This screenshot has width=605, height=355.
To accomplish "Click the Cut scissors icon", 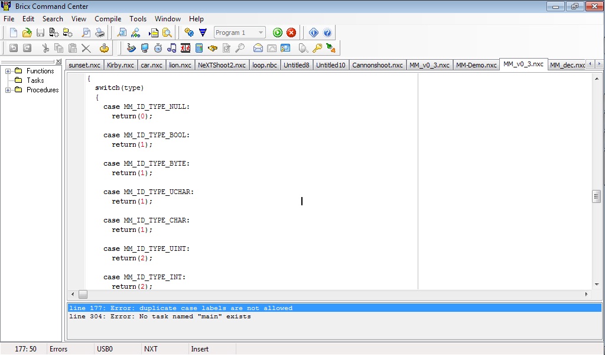I will pyautogui.click(x=45, y=49).
